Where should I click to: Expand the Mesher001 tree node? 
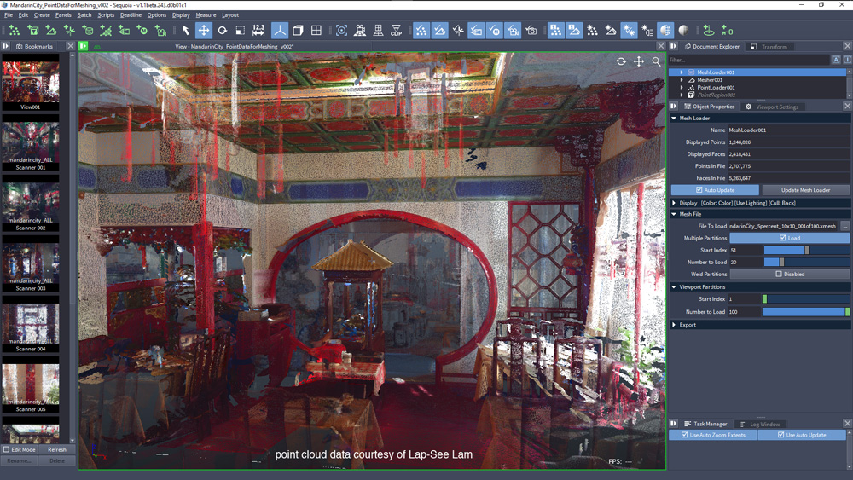pos(682,80)
